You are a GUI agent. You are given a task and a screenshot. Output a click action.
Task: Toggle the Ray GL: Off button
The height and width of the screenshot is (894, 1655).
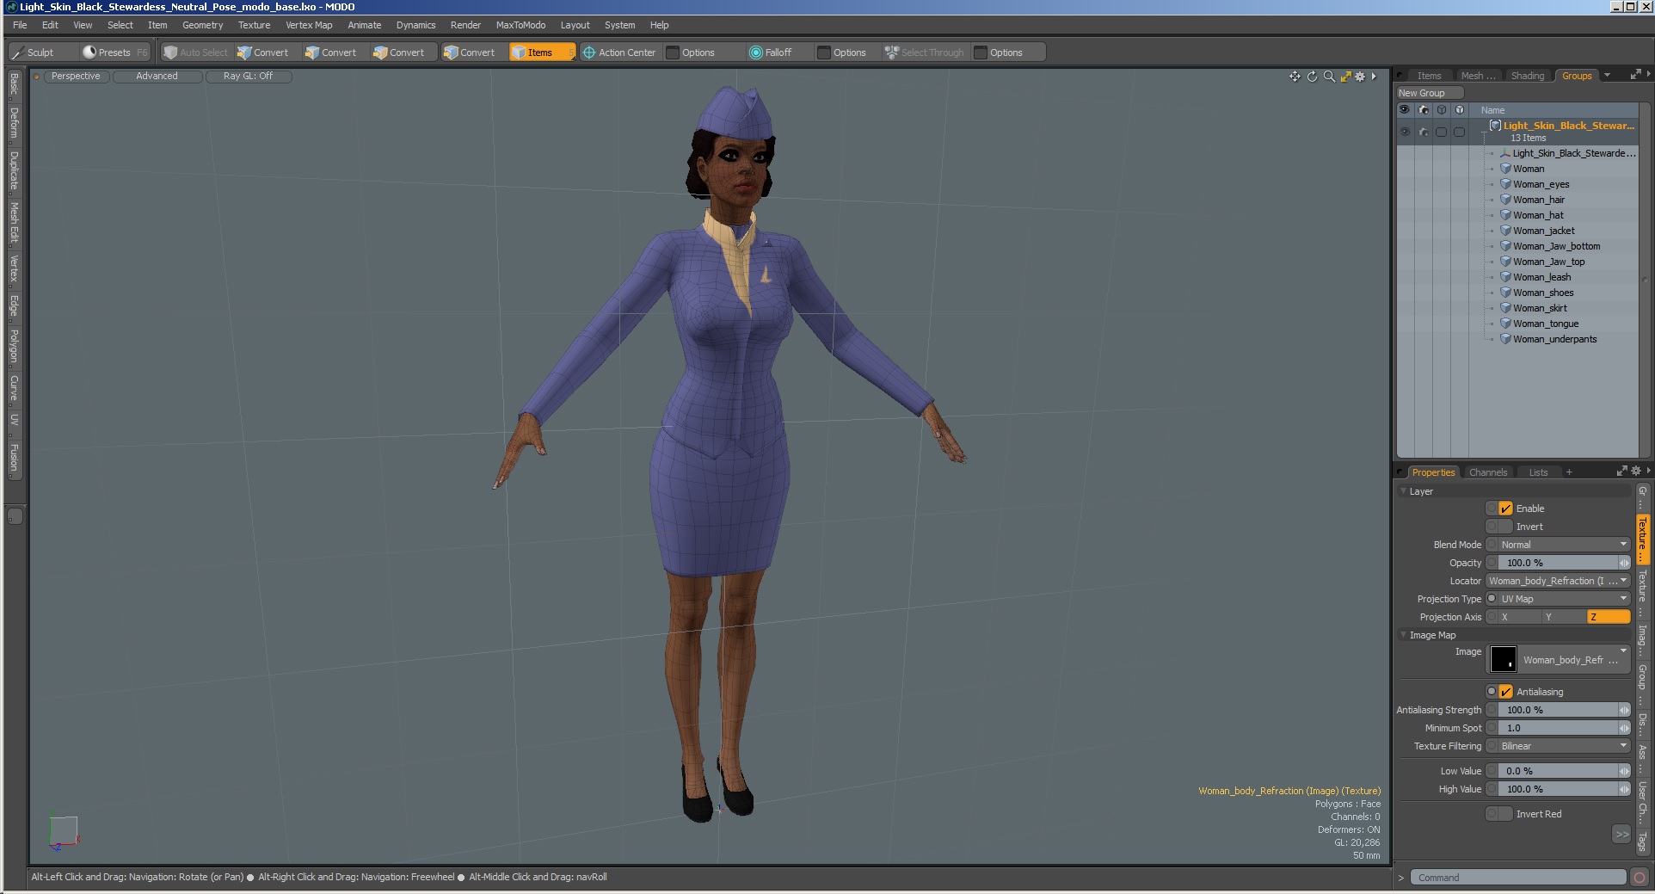point(248,77)
